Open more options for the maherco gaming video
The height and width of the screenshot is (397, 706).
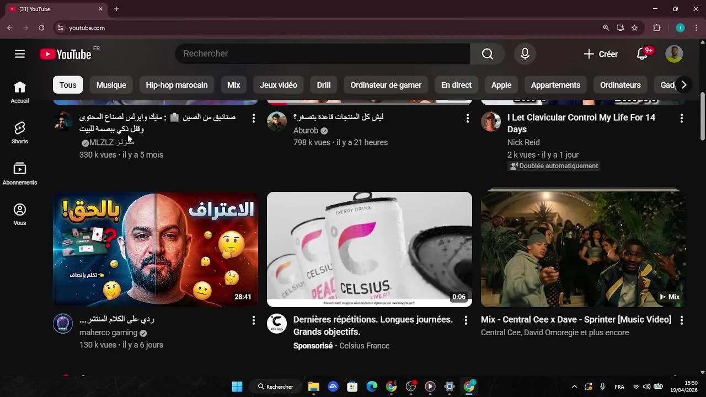(x=253, y=320)
